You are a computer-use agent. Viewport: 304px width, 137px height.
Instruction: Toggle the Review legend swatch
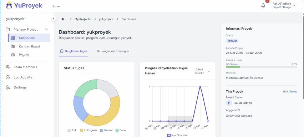[x=102, y=130]
